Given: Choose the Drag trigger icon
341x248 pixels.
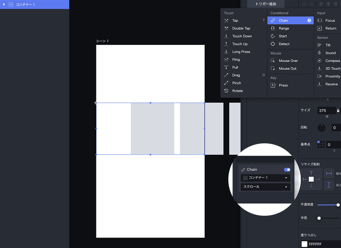Looking at the screenshot, I should [x=226, y=75].
